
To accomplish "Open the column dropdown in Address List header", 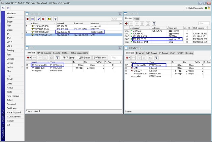I will [x=121, y=24].
